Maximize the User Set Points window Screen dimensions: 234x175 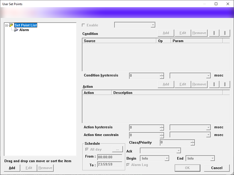coord(216,4)
